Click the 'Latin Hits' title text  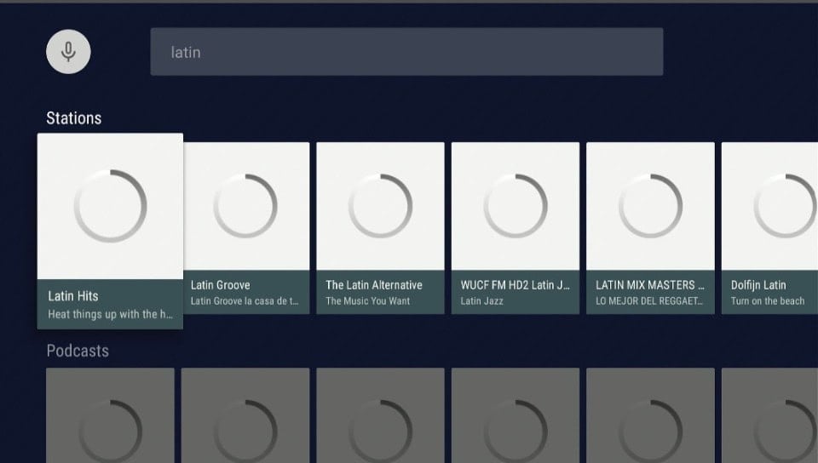[73, 296]
